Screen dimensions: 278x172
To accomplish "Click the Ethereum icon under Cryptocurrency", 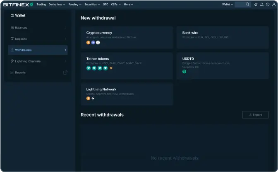I will [93, 42].
